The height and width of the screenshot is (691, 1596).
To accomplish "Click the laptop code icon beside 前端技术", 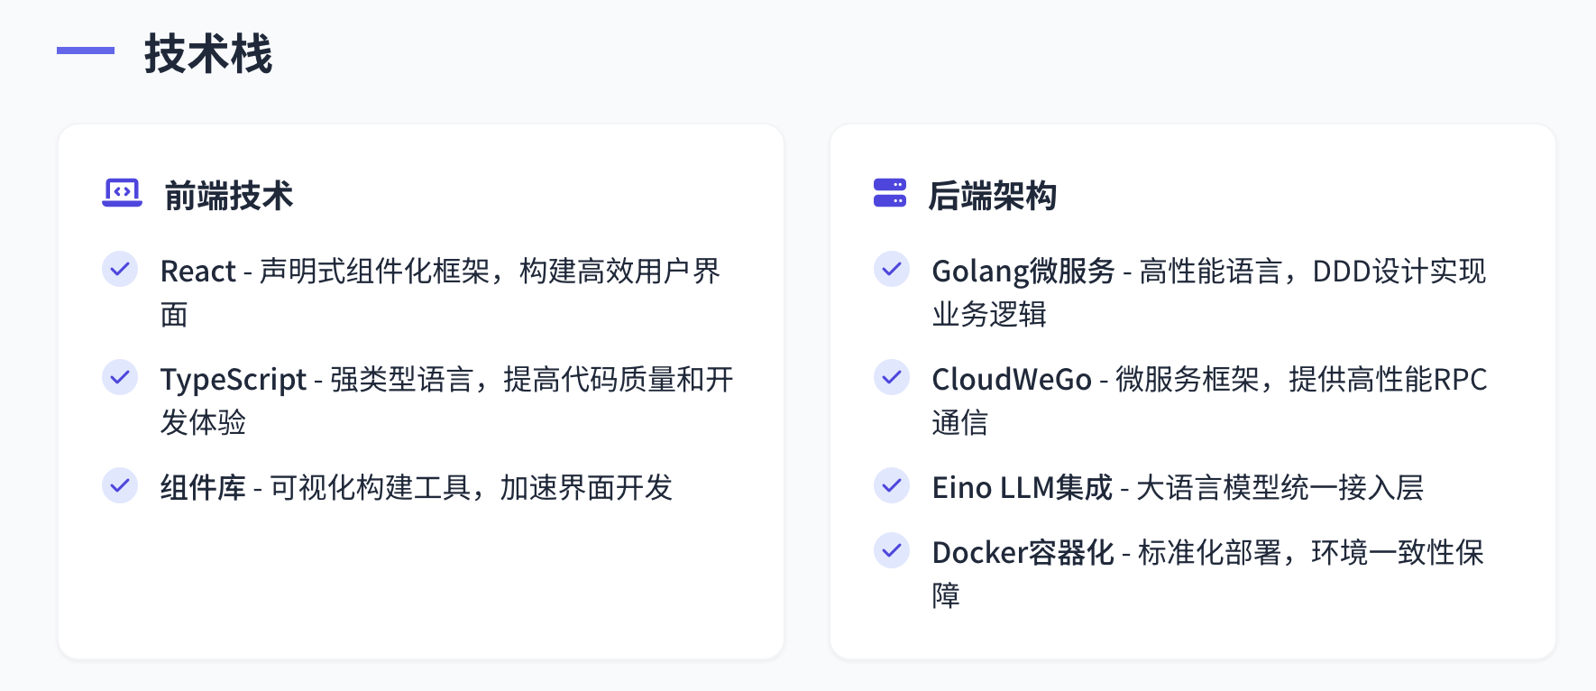I will pos(122,193).
